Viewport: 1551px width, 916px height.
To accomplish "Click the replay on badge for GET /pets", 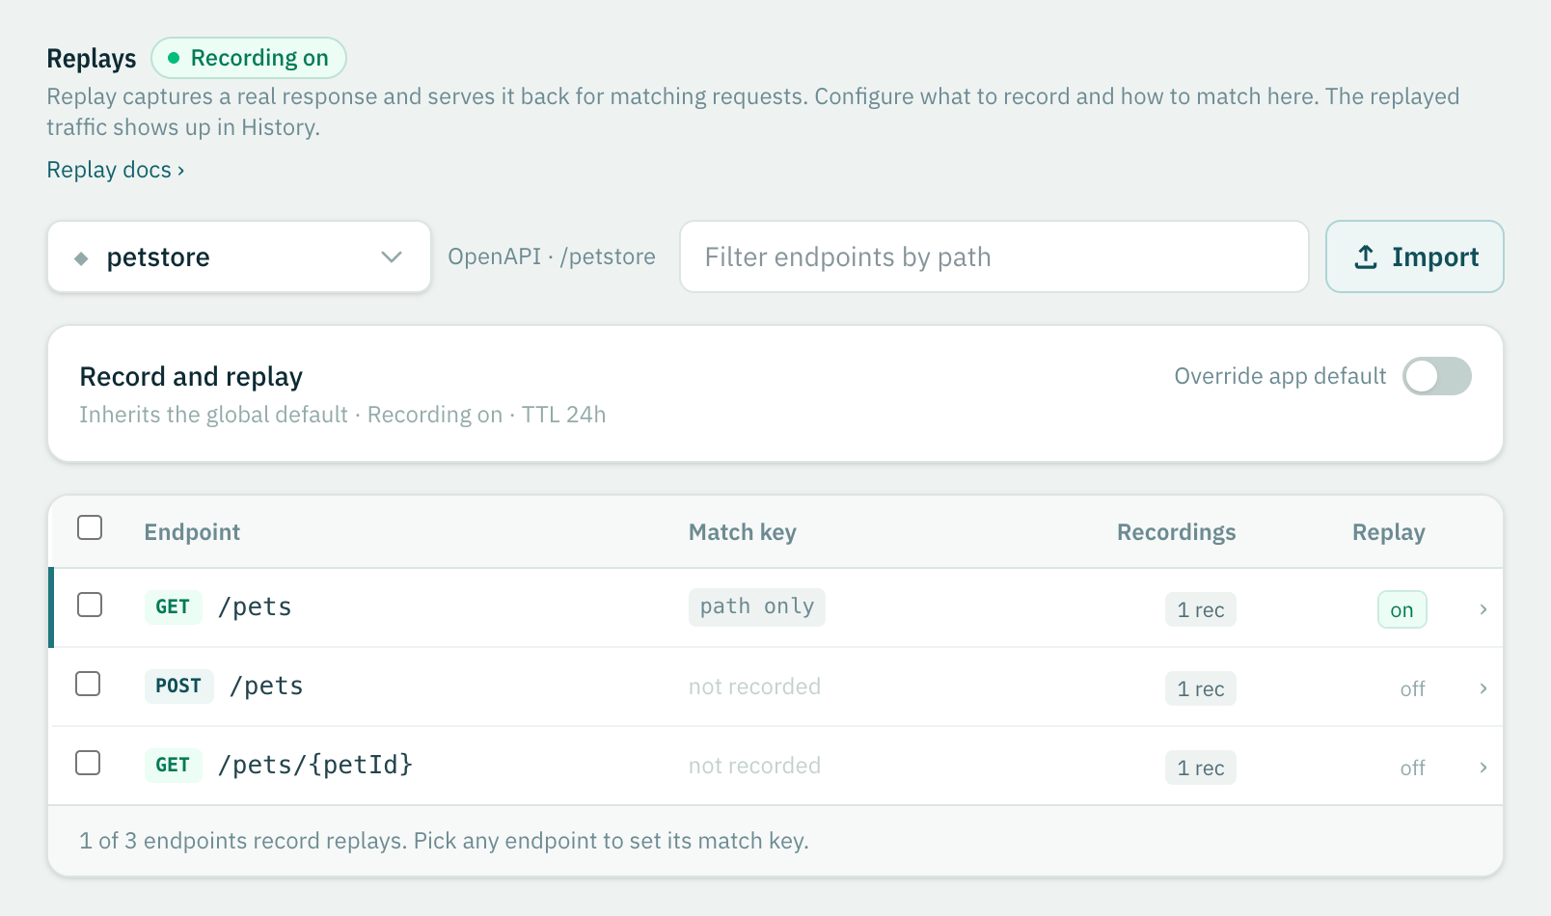I will point(1401,609).
